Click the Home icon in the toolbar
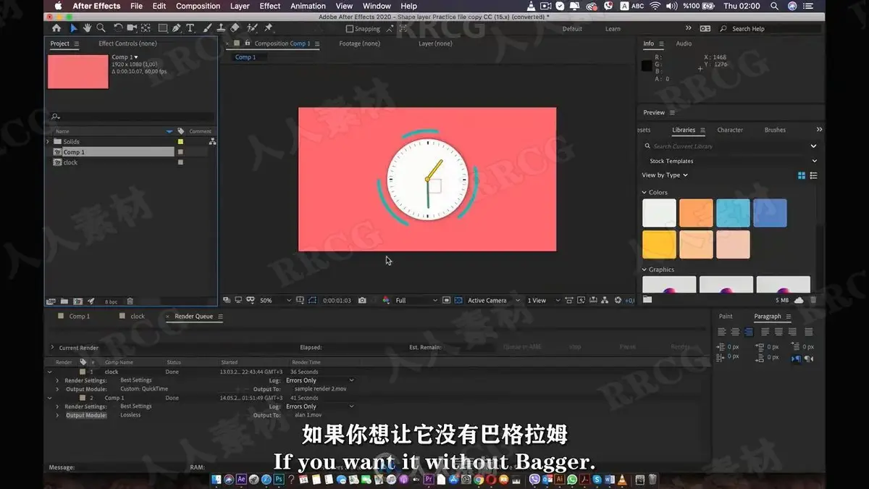This screenshot has height=489, width=869. 56,28
